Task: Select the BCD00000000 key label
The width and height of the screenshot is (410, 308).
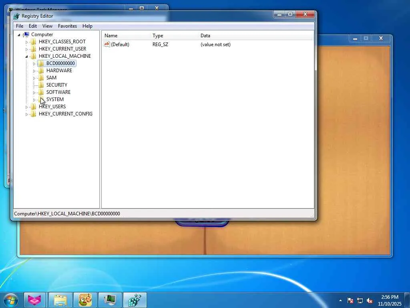Action: [x=61, y=63]
